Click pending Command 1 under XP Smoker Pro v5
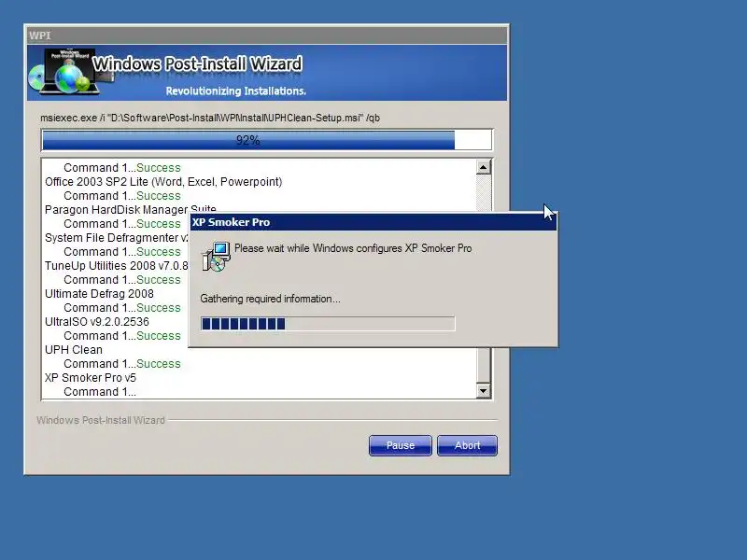Viewport: 747px width, 560px height. pos(100,392)
